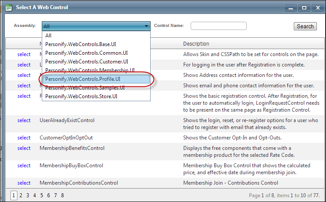Select the MembershipBenefitsControl row link
The width and height of the screenshot is (326, 202).
click(24, 148)
